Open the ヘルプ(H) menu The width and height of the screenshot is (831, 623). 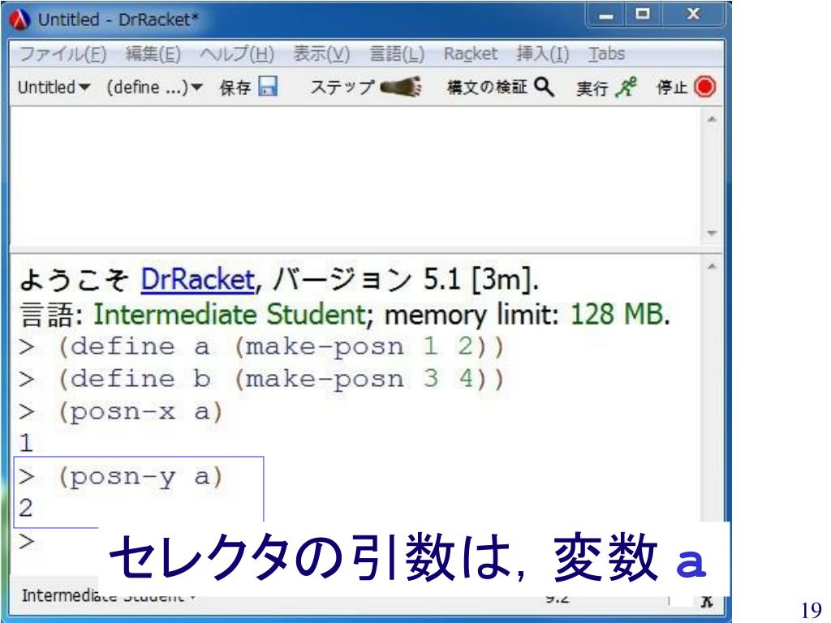236,54
